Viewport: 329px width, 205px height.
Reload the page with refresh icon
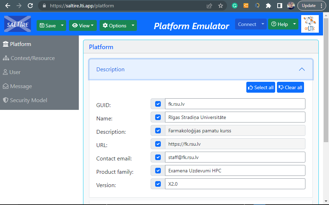[30, 6]
